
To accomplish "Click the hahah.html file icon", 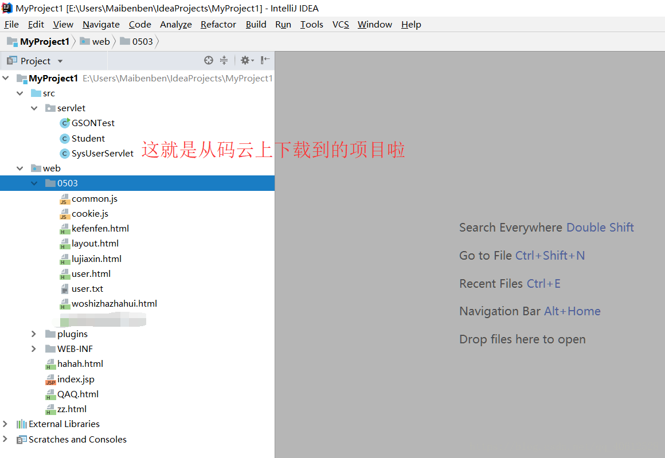I will click(50, 365).
